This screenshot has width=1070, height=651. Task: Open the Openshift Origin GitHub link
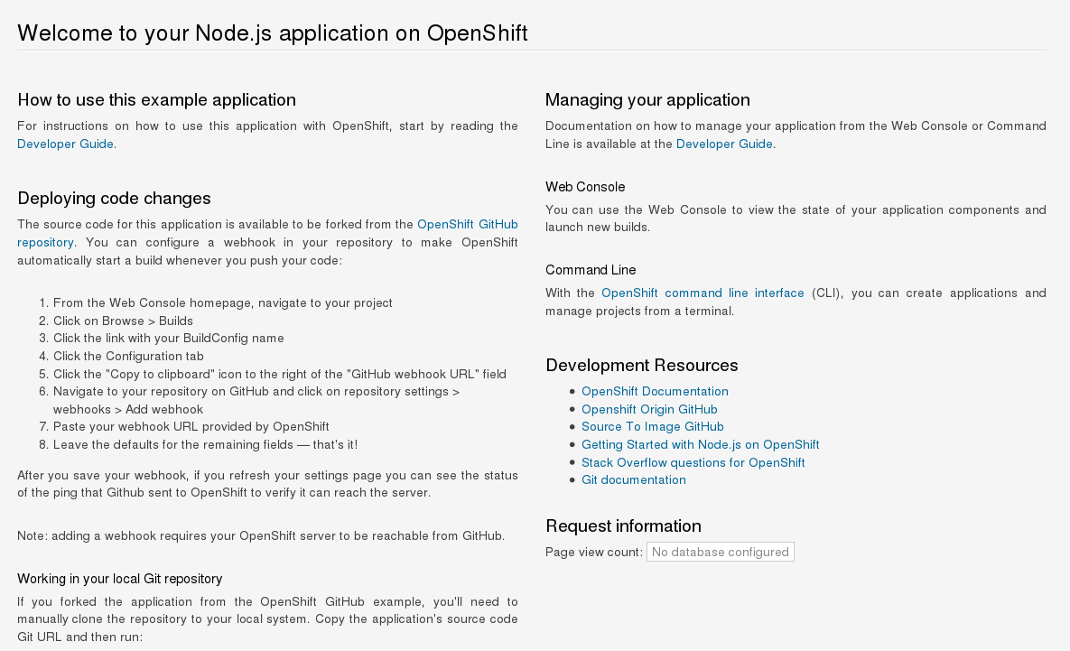pyautogui.click(x=649, y=409)
